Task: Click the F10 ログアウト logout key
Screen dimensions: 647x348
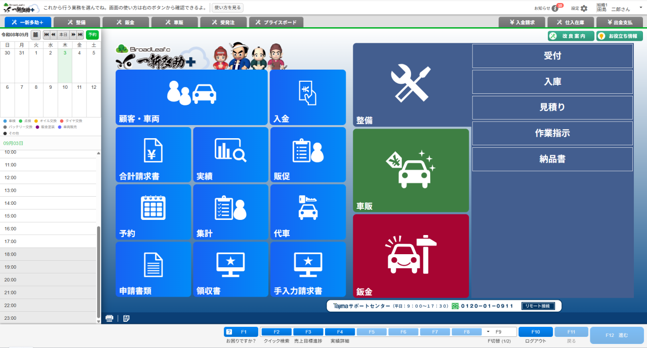Action: (536, 332)
